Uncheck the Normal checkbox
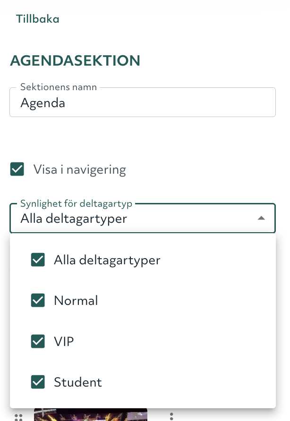 tap(38, 300)
